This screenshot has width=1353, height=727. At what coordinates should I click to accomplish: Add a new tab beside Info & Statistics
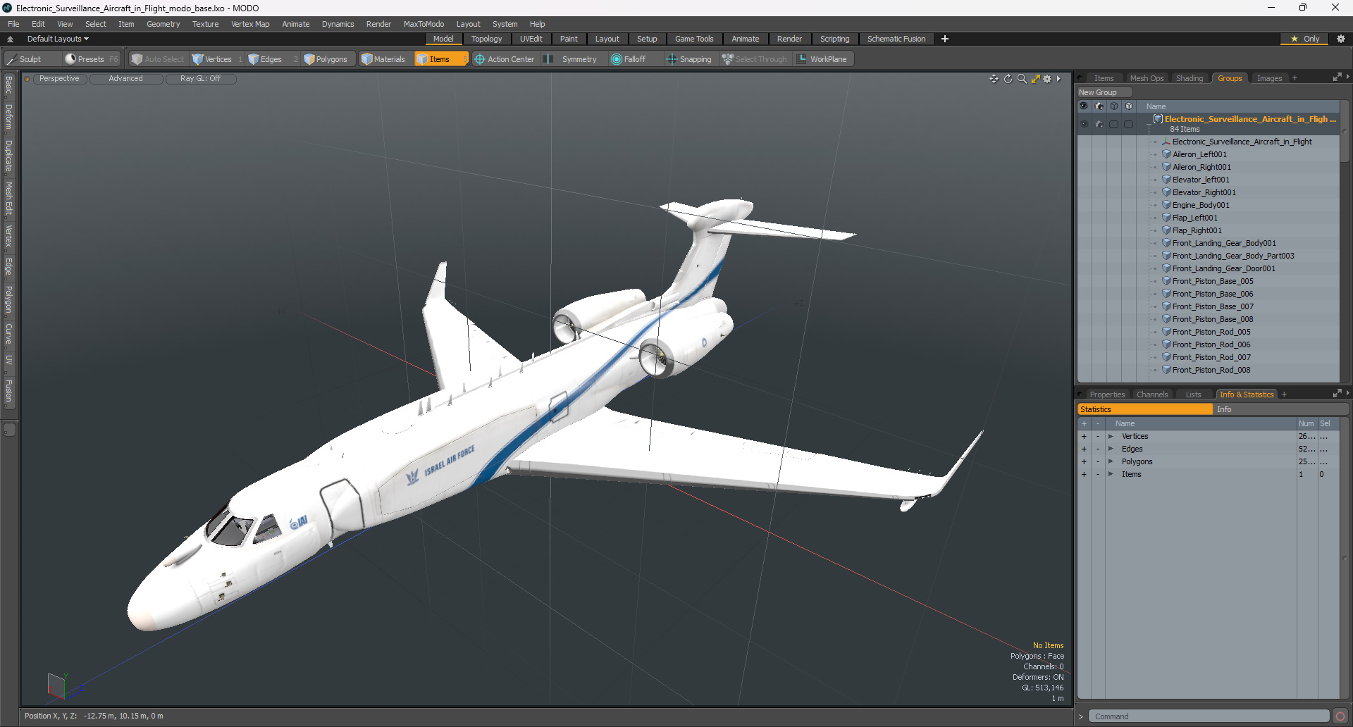1284,394
